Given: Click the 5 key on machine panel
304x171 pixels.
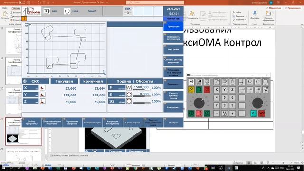Looking at the screenshot, I should pyautogui.click(x=225, y=98).
